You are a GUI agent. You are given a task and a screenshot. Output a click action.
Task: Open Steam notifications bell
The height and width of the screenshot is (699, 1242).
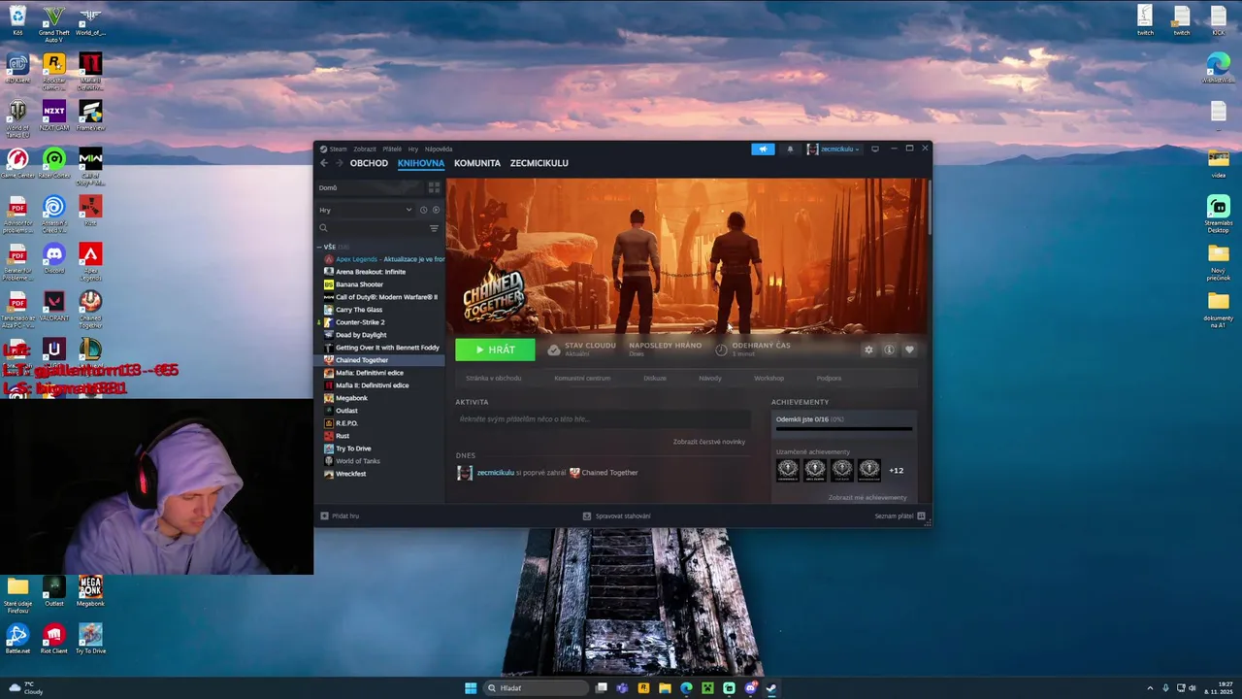[x=790, y=149]
